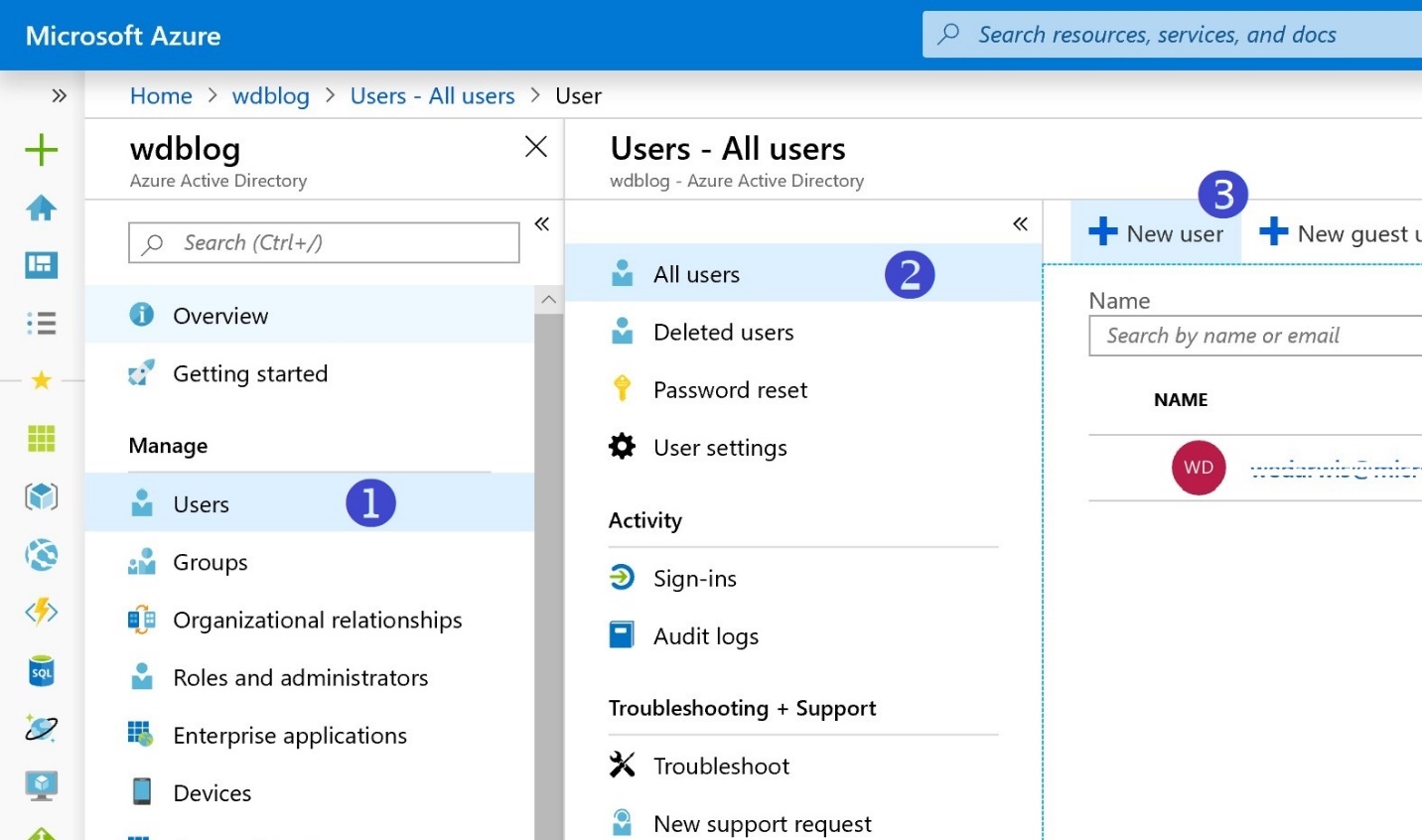Viewport: 1422px width, 840px height.
Task: Click the Microsoft Azure title
Action: (123, 36)
